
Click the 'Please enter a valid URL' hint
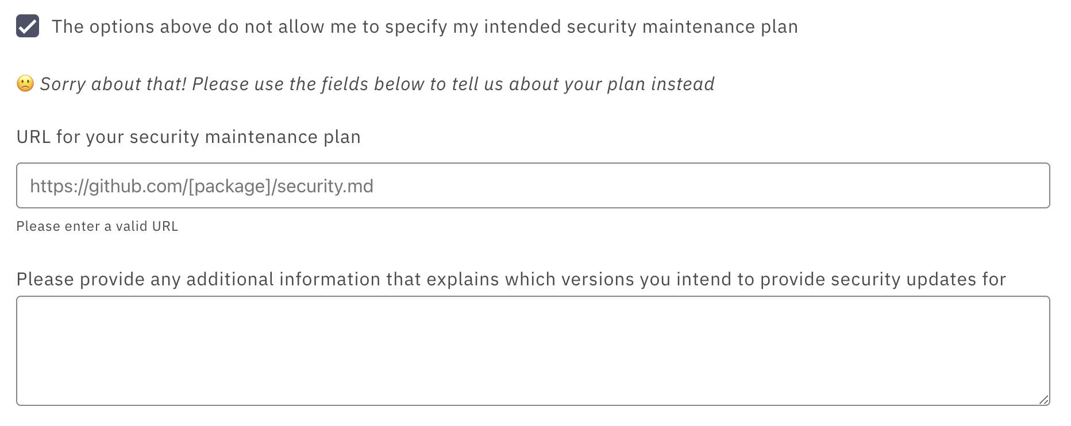coord(97,226)
